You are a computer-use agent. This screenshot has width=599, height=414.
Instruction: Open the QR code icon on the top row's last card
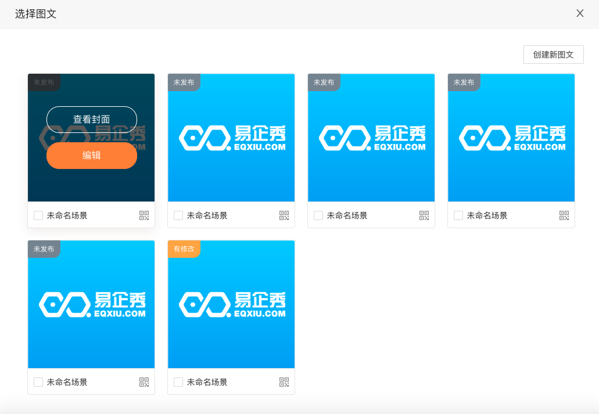tap(564, 215)
